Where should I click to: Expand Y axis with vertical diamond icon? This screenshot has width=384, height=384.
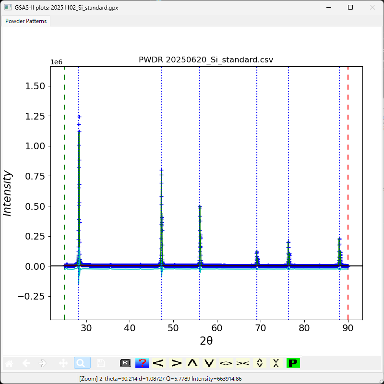[x=260, y=363]
